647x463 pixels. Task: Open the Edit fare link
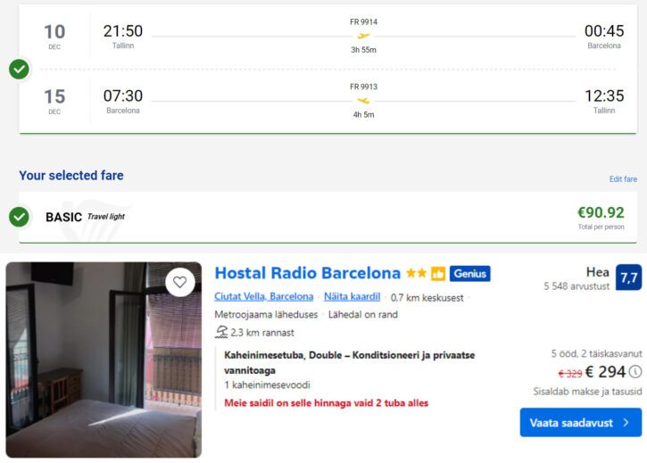[623, 179]
